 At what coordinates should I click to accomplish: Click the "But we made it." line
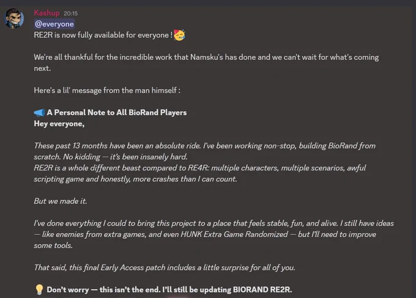60,201
